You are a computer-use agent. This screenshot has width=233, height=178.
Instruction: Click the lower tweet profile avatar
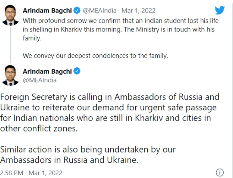coord(11,75)
